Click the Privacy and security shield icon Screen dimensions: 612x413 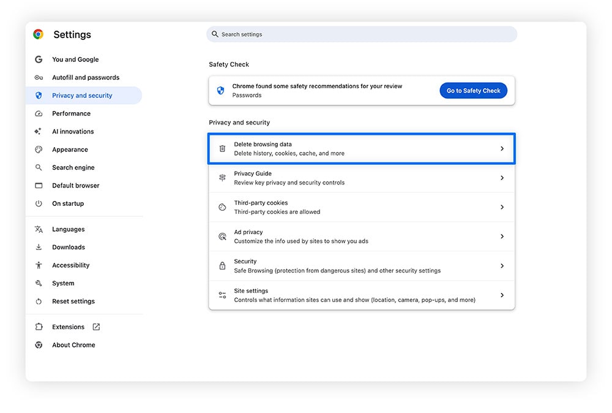pyautogui.click(x=39, y=95)
